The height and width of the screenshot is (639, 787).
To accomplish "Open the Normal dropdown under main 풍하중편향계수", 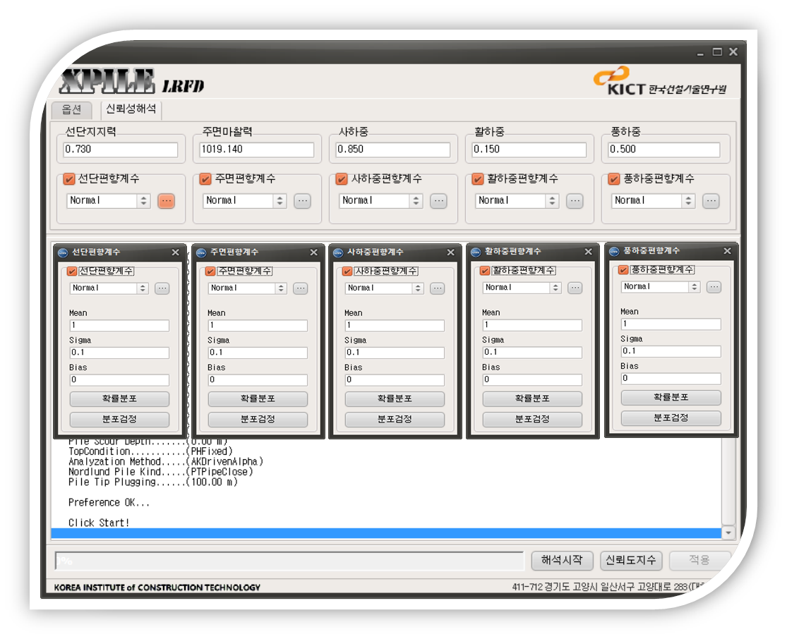I will click(x=653, y=200).
